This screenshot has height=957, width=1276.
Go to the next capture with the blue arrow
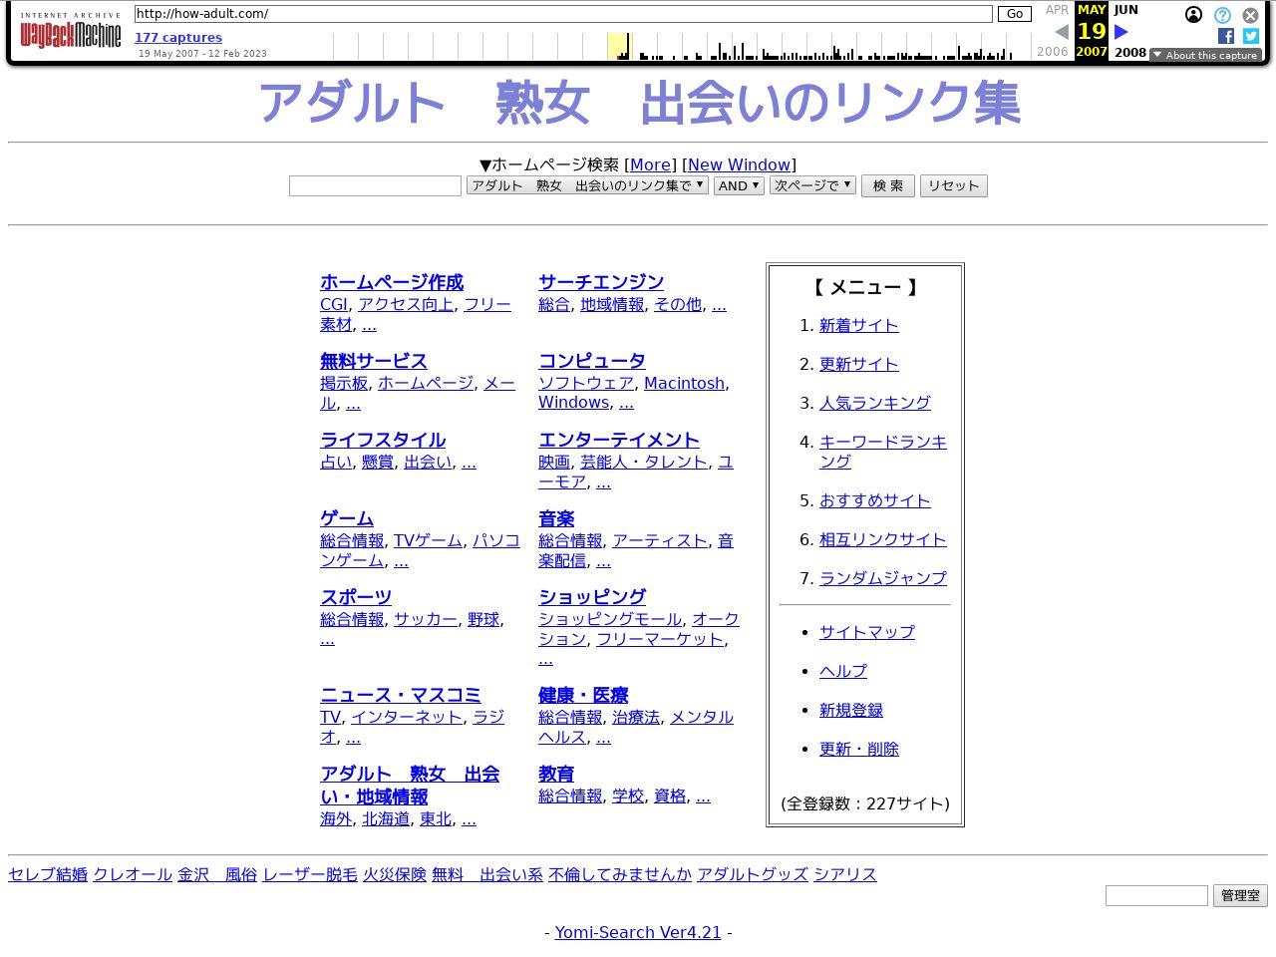pos(1120,31)
